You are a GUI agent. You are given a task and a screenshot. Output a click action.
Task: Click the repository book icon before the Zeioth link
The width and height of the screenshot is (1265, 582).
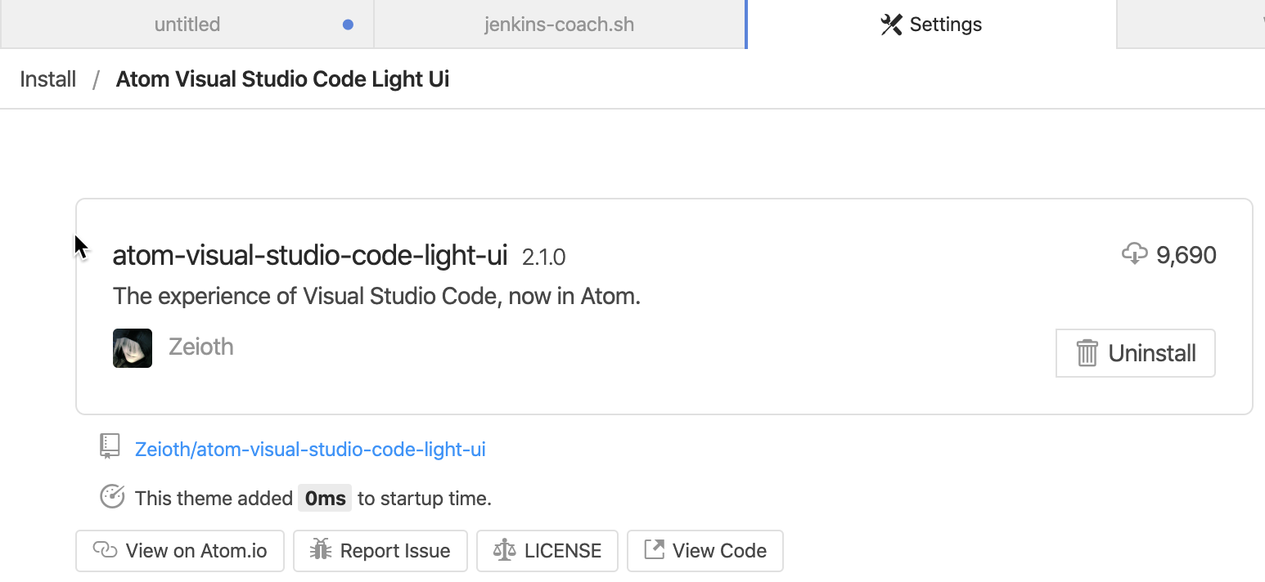pos(109,446)
